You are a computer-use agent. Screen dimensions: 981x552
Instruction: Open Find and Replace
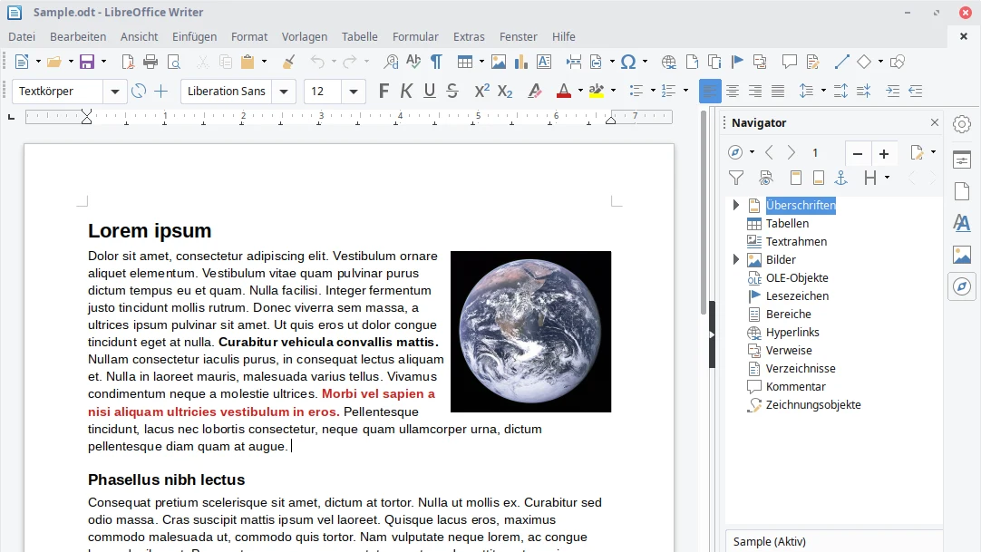coord(391,62)
